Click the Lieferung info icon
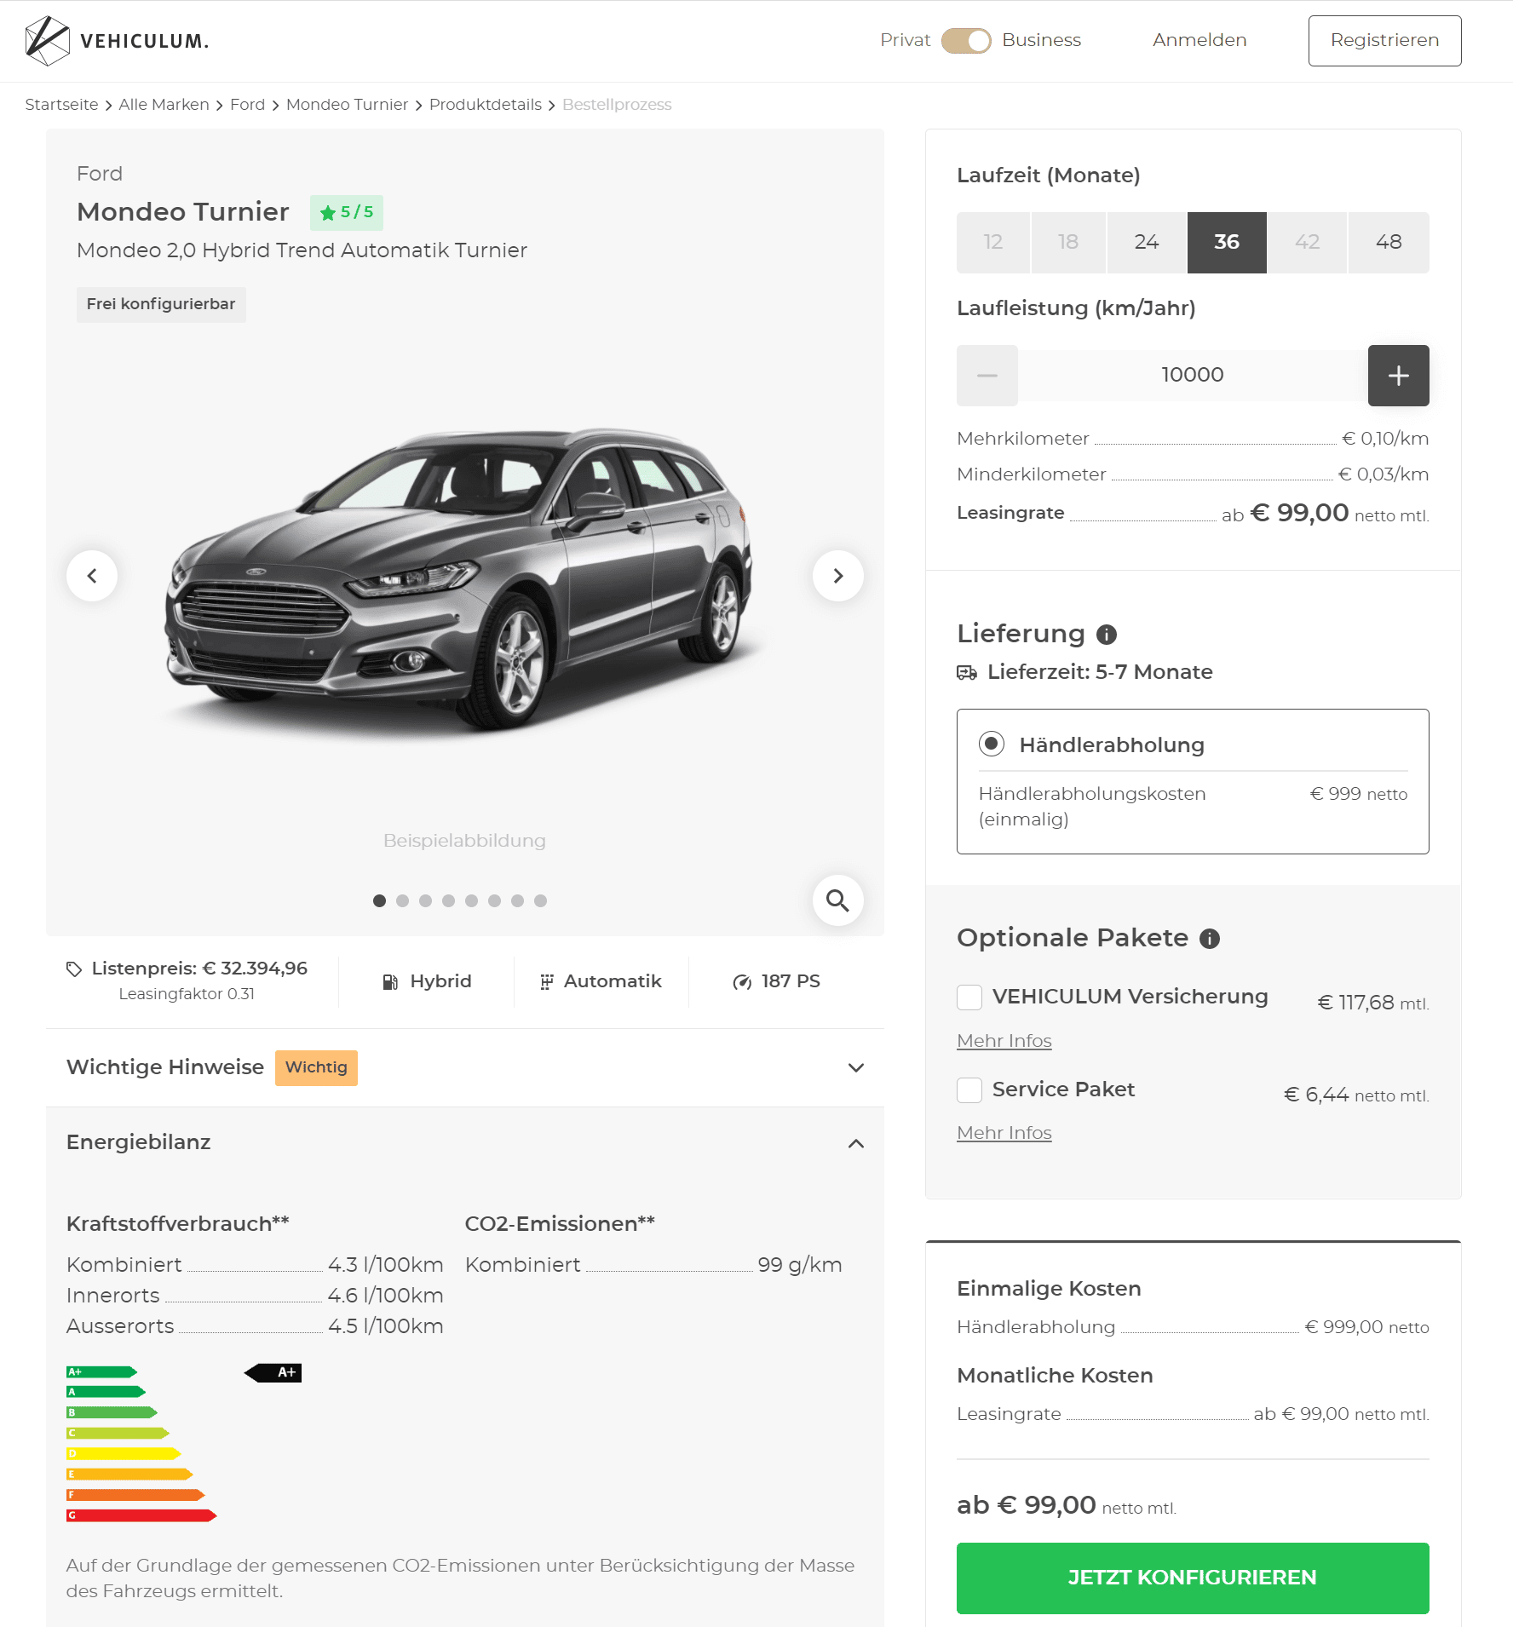1513x1627 pixels. pyautogui.click(x=1107, y=635)
